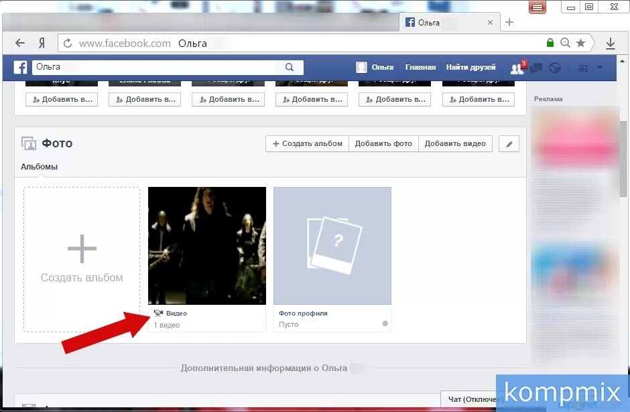The image size is (630, 412).
Task: Click the vertical scrollbar thumb
Action: tap(623, 159)
